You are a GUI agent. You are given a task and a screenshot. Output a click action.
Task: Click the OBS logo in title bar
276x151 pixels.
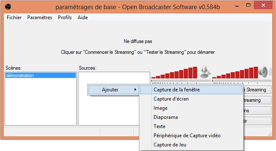pos(8,7)
